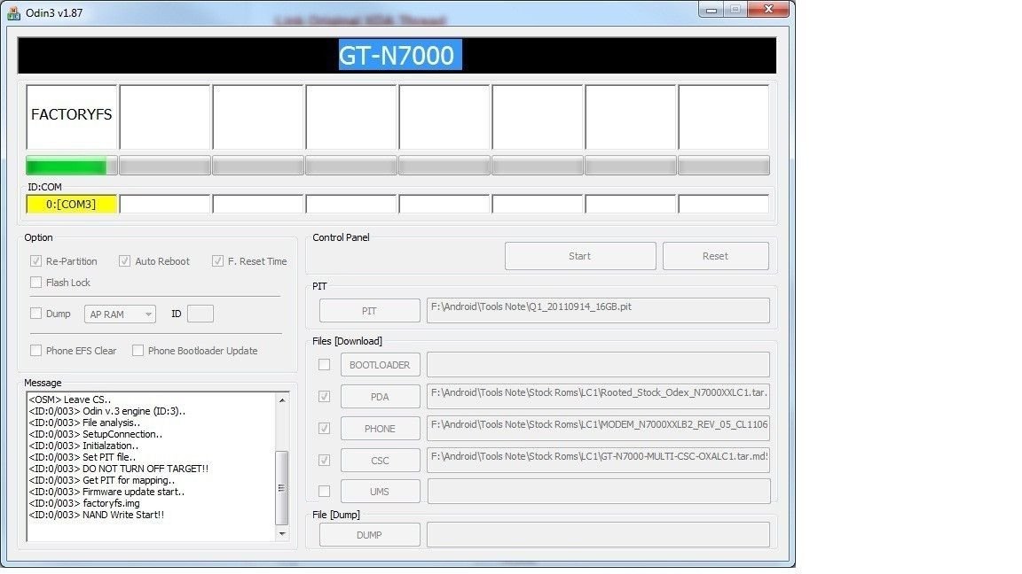
Task: Click the 'Initialzation..' log line
Action: point(83,446)
